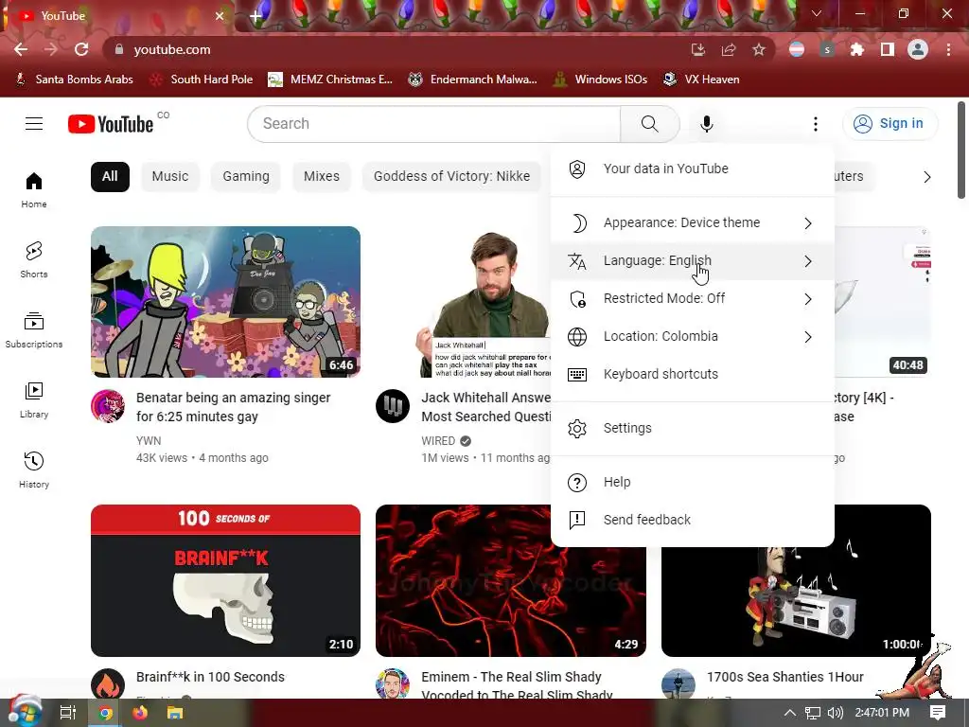This screenshot has height=727, width=969.
Task: Activate voice search microphone
Action: [706, 124]
